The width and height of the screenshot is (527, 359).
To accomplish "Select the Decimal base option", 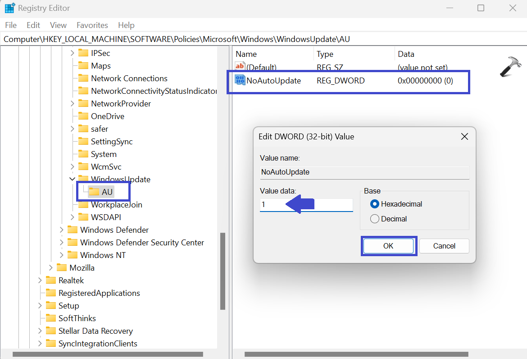I will (x=374, y=219).
